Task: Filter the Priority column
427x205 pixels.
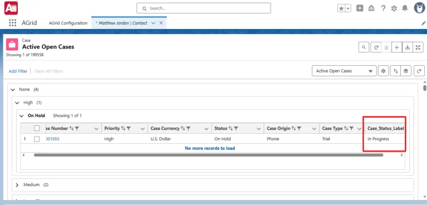Action: point(128,128)
